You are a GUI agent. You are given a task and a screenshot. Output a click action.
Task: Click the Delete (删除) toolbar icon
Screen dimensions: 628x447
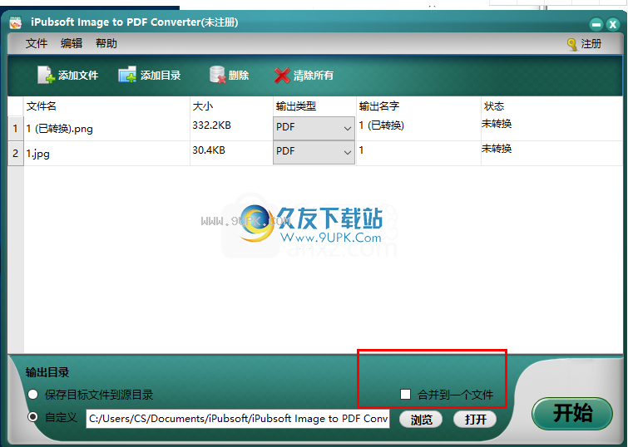click(218, 75)
